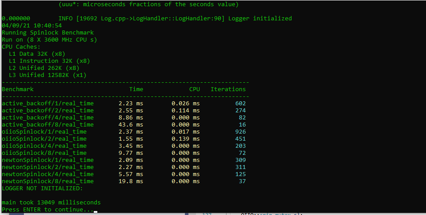The height and width of the screenshot is (215, 426).
Task: Click the 'Logger initialized' INFO log line
Action: click(x=175, y=19)
